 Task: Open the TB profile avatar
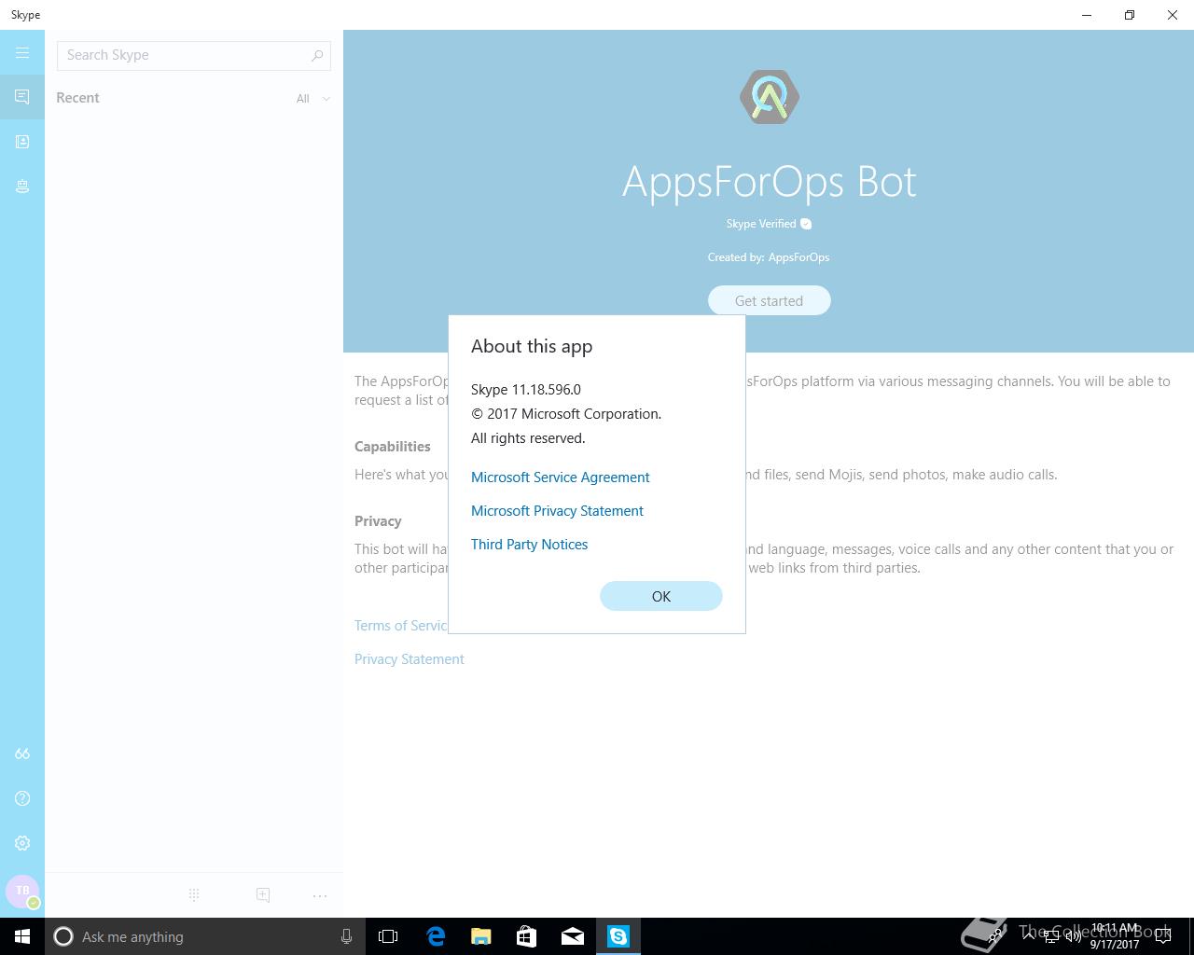[22, 892]
